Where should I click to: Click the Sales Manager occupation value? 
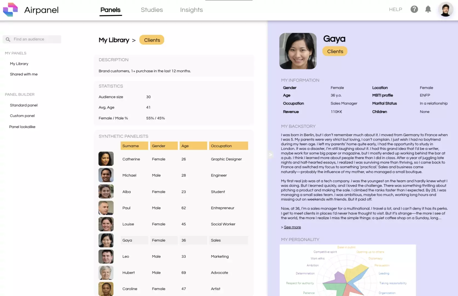(x=344, y=103)
